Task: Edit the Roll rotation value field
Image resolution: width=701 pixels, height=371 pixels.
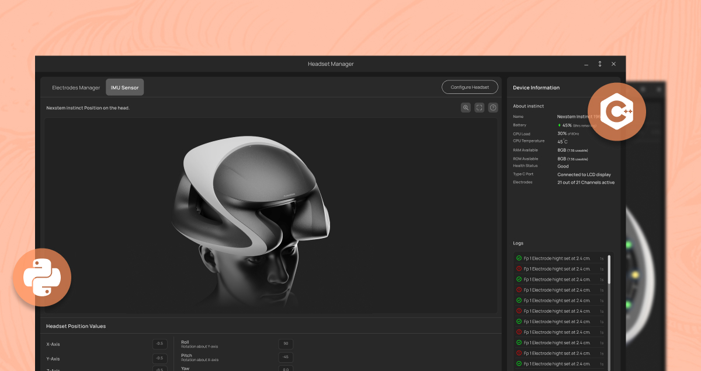Action: [x=286, y=344]
